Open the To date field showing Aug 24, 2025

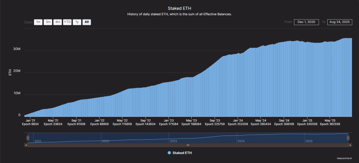tap(340, 22)
